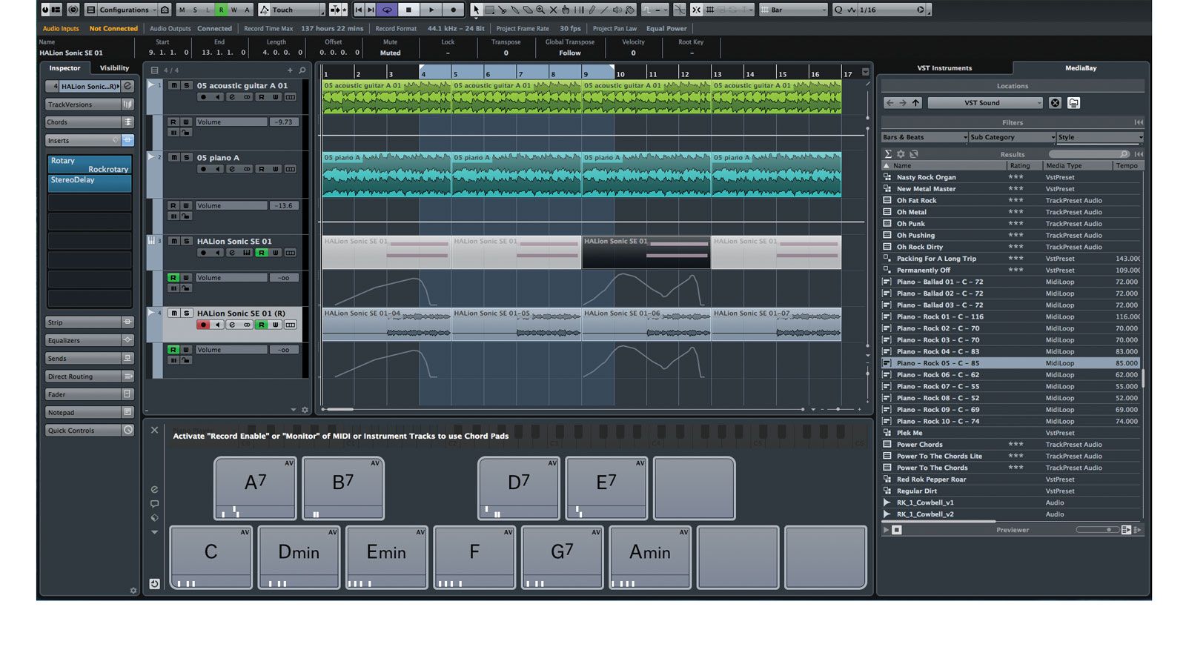Open the Constrain Delay Compensation button
Viewport: 1186px width, 667px height.
click(x=73, y=10)
